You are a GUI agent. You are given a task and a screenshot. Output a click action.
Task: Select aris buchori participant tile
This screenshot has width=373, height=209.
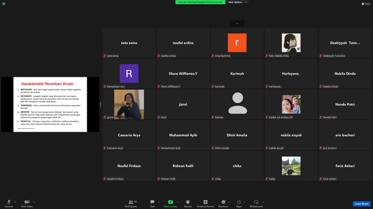[x=345, y=135]
